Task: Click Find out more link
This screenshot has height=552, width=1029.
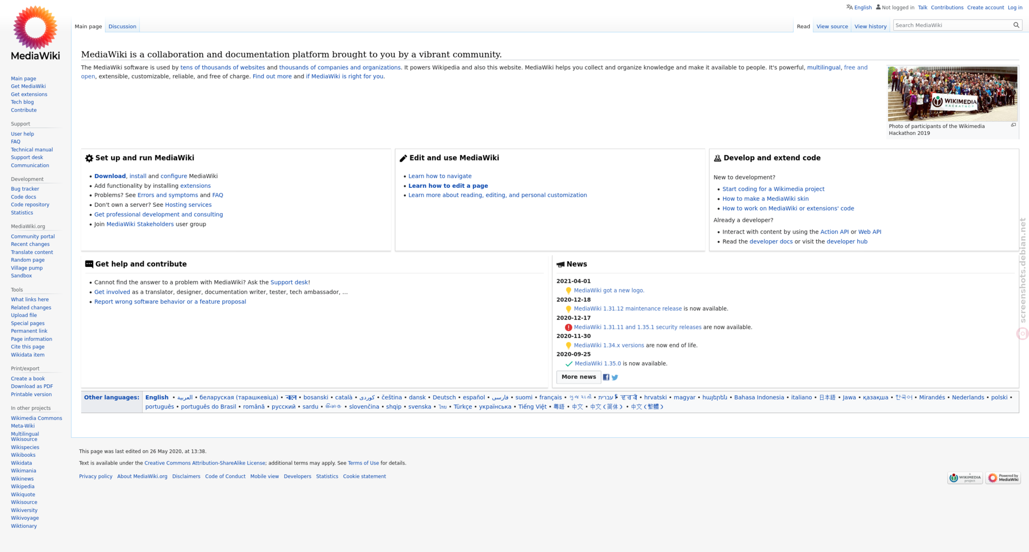Action: click(x=272, y=77)
